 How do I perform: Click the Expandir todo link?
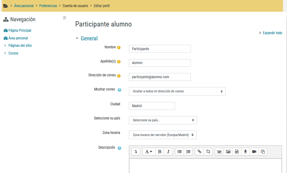point(272,33)
